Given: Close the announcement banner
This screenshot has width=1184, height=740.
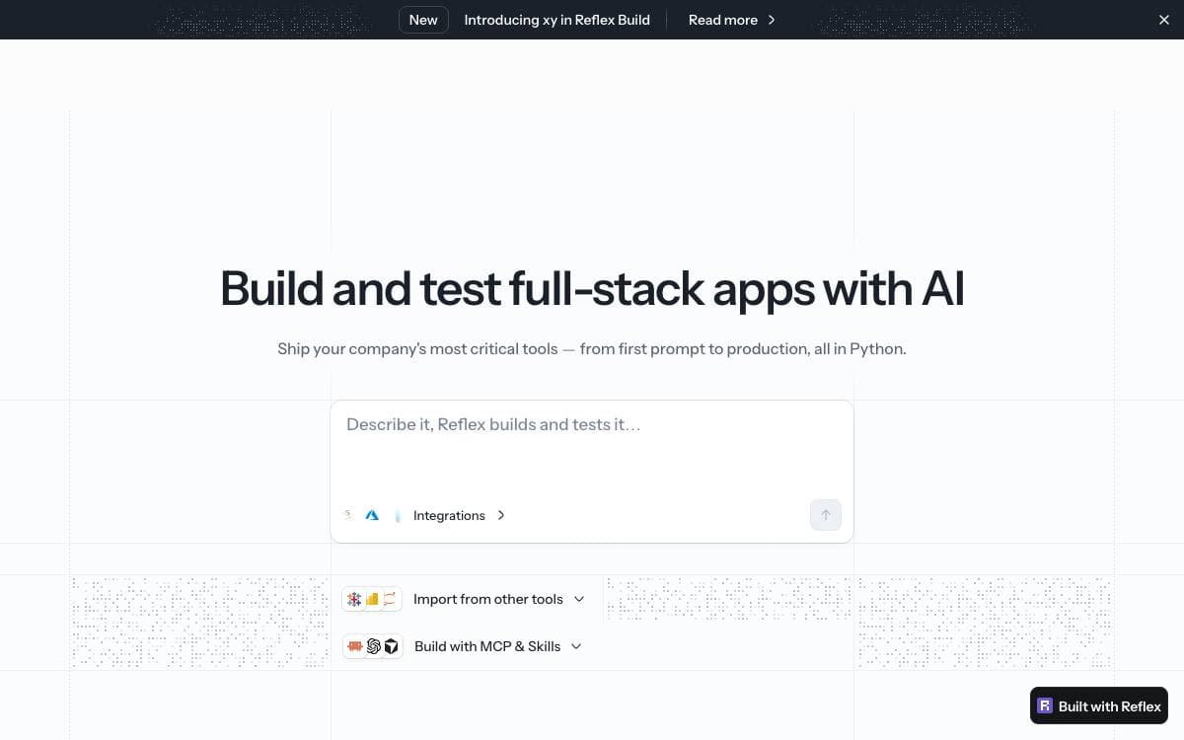Looking at the screenshot, I should coord(1164,20).
